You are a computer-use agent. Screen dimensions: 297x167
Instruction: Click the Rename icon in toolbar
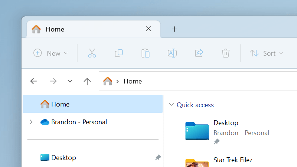pos(172,53)
